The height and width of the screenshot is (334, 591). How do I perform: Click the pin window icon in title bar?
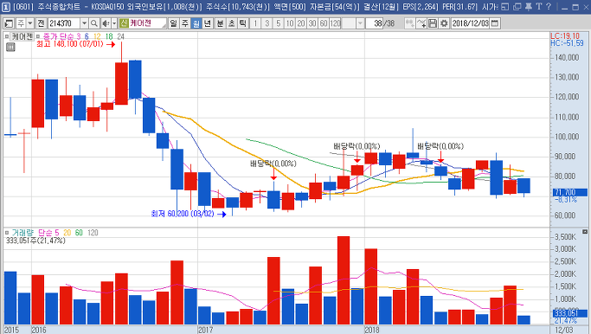coord(529,6)
